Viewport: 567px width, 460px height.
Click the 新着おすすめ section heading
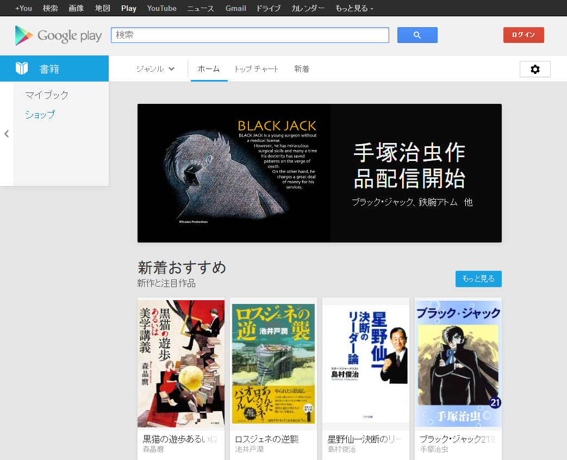pyautogui.click(x=182, y=268)
